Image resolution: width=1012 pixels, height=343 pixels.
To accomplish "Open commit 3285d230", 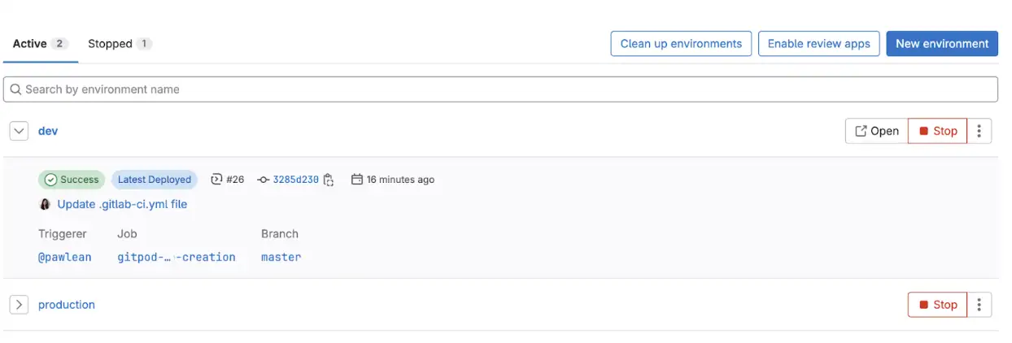I will 295,180.
